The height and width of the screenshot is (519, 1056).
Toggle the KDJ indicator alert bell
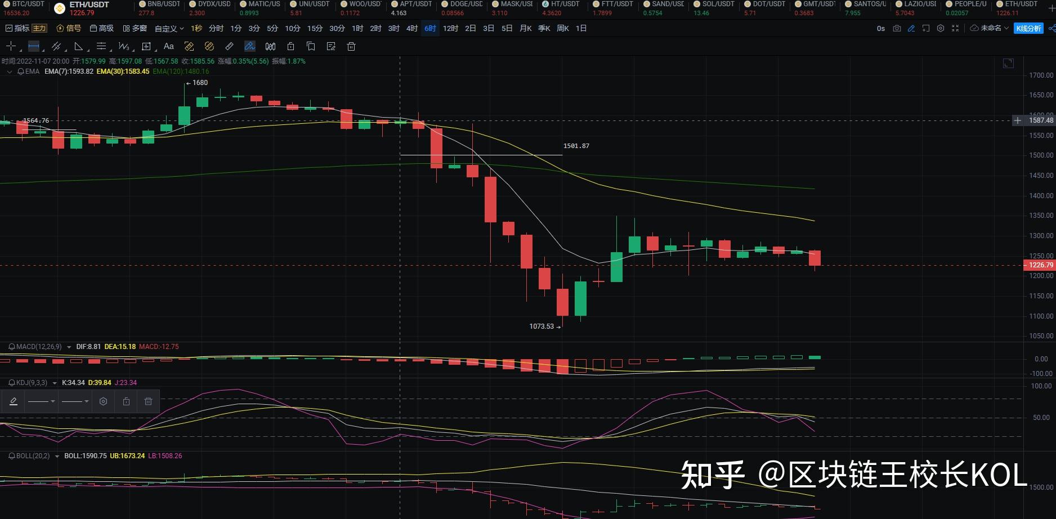point(11,383)
